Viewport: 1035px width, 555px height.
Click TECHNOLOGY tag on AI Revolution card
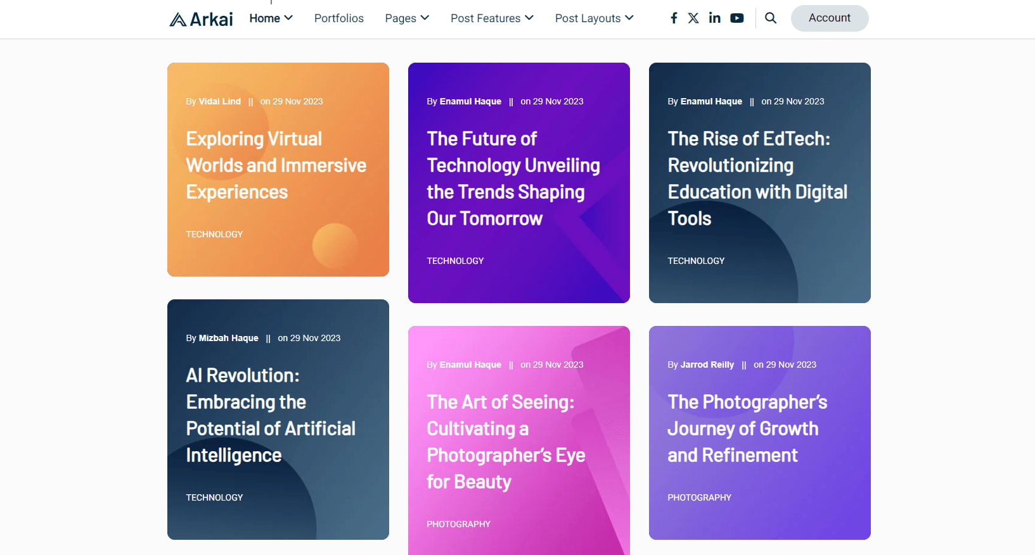(214, 497)
